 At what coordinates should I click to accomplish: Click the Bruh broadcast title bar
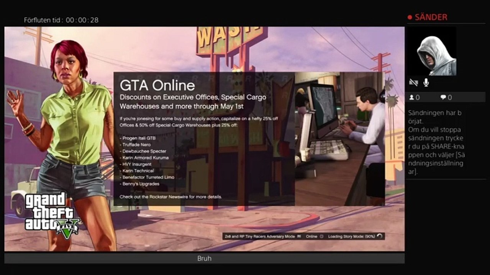204,259
